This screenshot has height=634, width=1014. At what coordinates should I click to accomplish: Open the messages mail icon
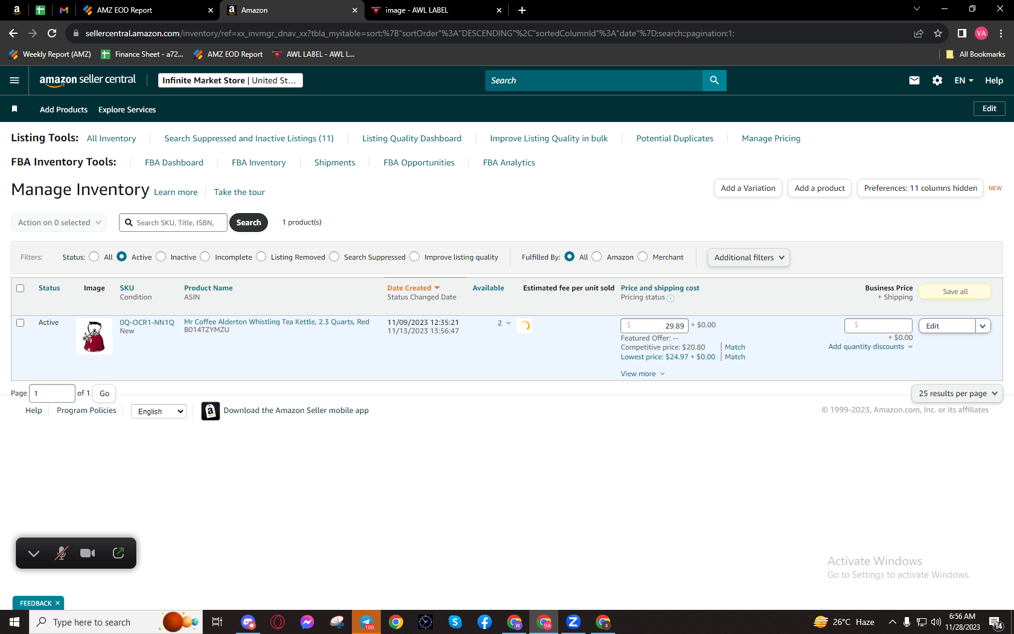pyautogui.click(x=914, y=80)
